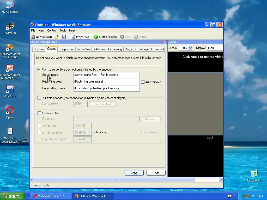Click the save session floppy disk icon
This screenshot has width=267, height=200.
64,37
